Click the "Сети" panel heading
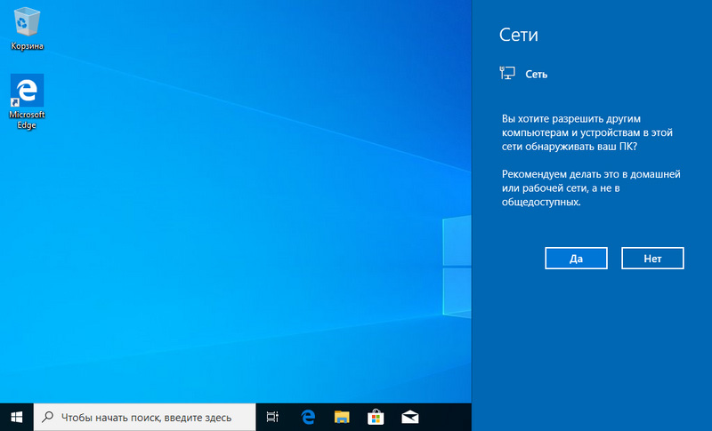The image size is (712, 431). (x=519, y=35)
